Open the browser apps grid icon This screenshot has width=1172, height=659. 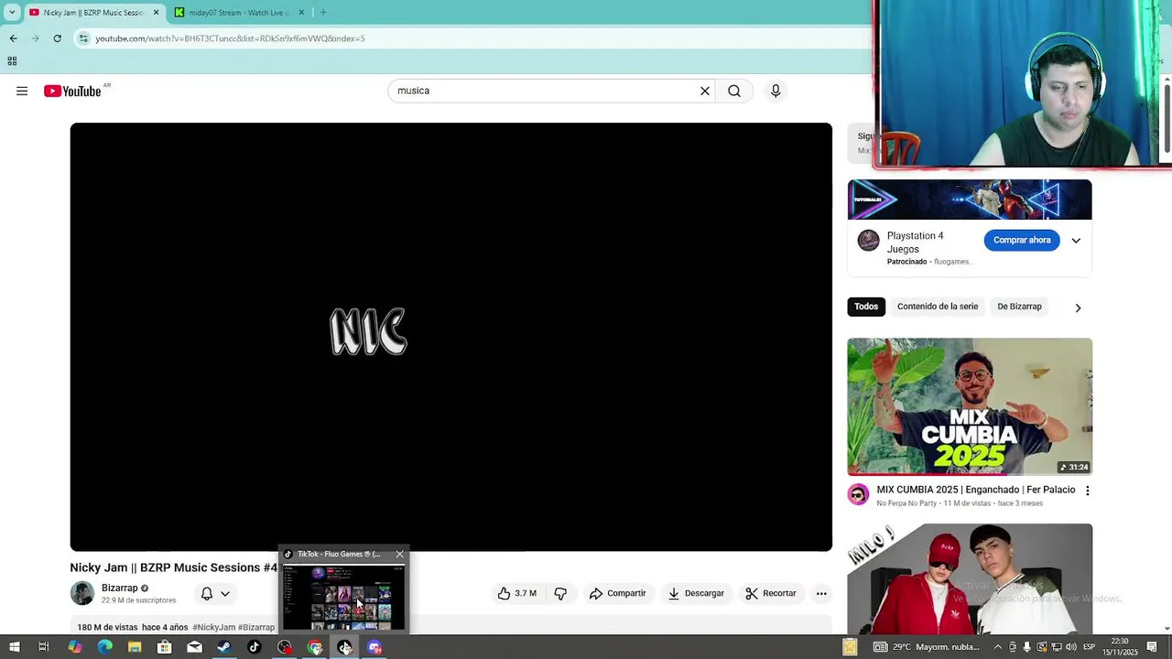click(12, 61)
